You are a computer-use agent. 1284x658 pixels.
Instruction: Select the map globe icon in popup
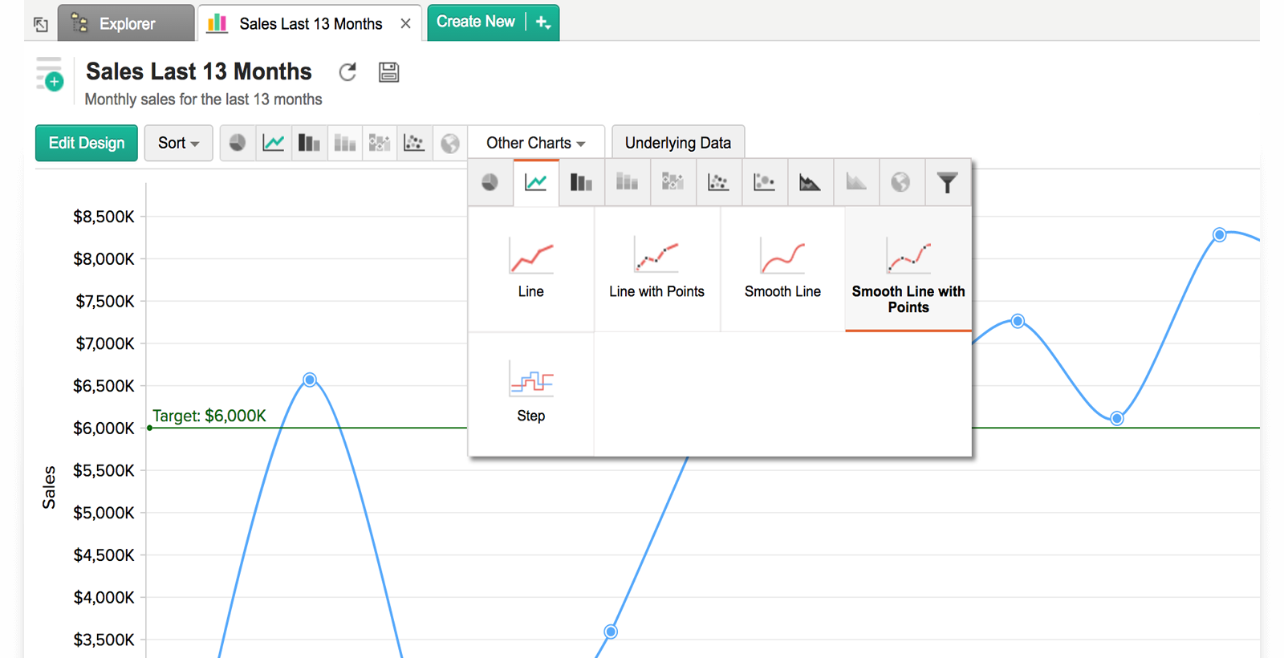900,183
